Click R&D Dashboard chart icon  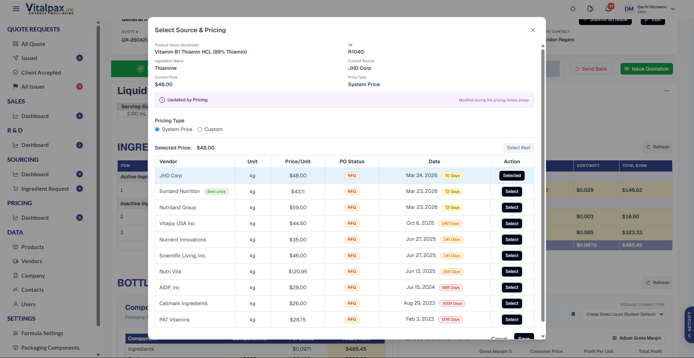(16, 145)
